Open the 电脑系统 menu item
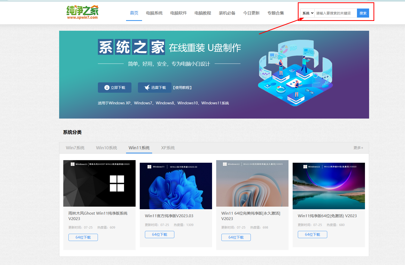Screen dimensions: 405x265 click(154, 13)
